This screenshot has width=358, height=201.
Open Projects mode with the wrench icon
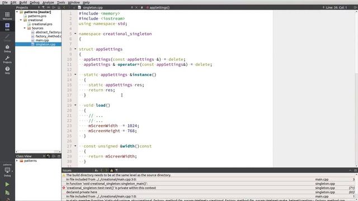pos(7,59)
